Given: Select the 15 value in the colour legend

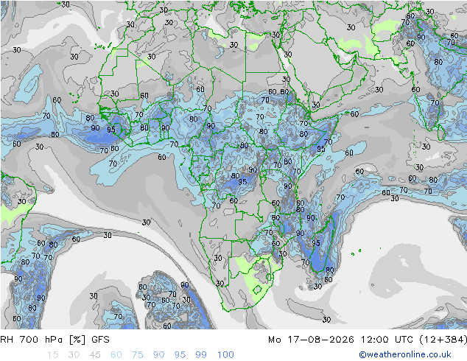Looking at the screenshot, I should 52,355.
